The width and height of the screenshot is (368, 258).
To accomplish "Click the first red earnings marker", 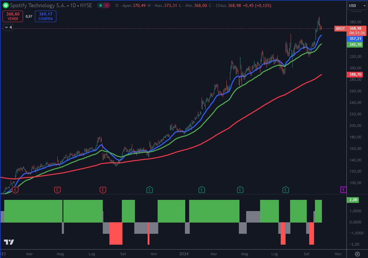I will click(15, 190).
